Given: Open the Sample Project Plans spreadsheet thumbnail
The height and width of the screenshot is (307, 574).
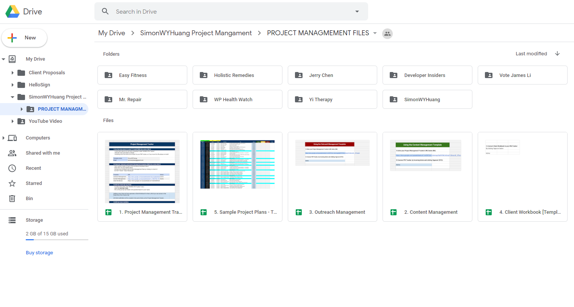Looking at the screenshot, I should [x=237, y=165].
